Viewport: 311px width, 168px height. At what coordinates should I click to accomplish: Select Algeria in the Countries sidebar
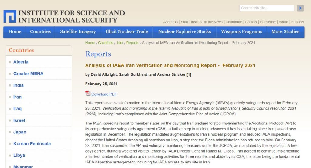click(x=21, y=62)
